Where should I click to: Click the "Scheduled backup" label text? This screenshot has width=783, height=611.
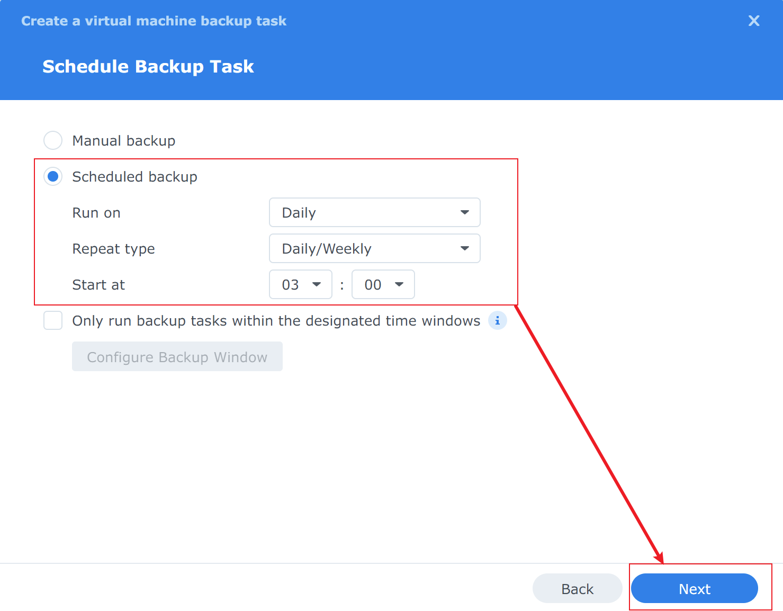point(134,177)
